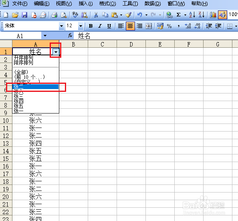Open the 文件(F) menu
The height and width of the screenshot is (221, 238).
pyautogui.click(x=20, y=4)
